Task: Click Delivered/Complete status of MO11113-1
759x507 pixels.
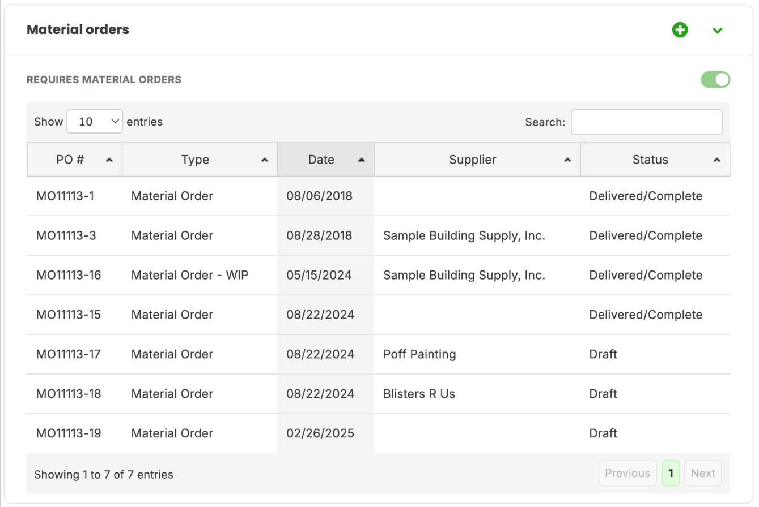Action: pyautogui.click(x=646, y=196)
